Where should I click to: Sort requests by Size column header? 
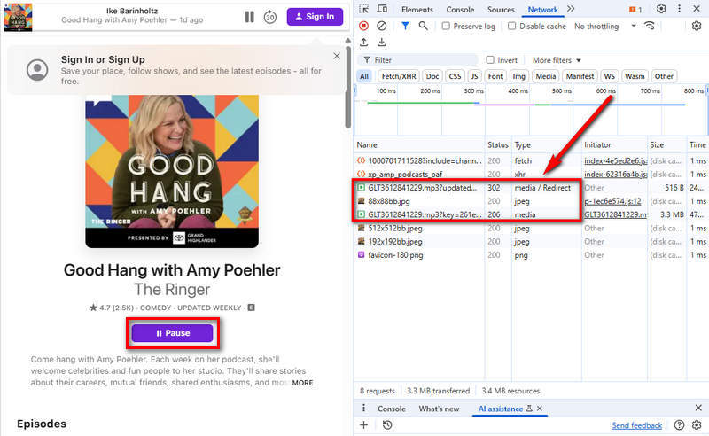point(667,144)
